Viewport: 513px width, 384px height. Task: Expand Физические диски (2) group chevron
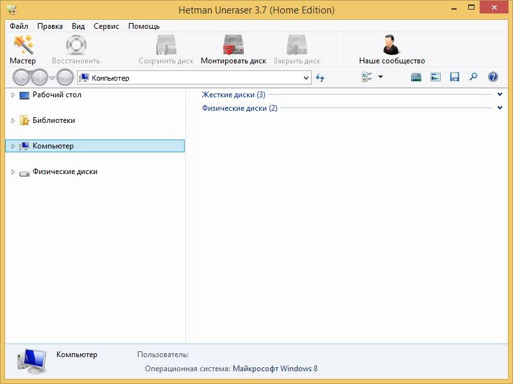pos(500,108)
